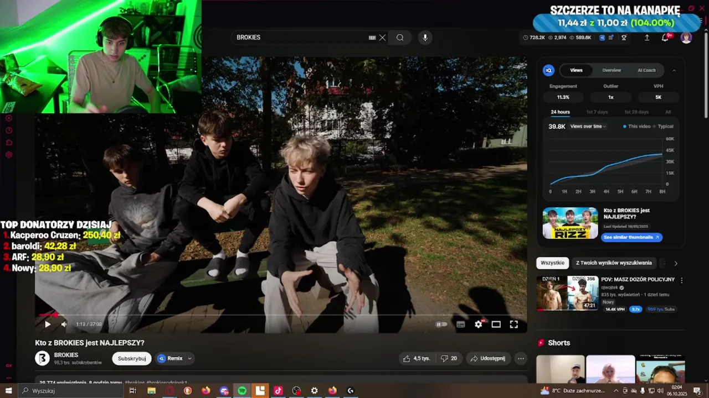
Task: Select the 24 hours range
Action: click(x=560, y=112)
